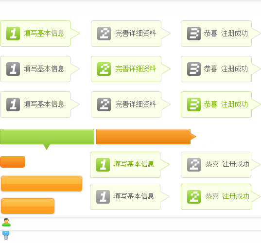Click the dark orange bar with right arrow

point(146,137)
